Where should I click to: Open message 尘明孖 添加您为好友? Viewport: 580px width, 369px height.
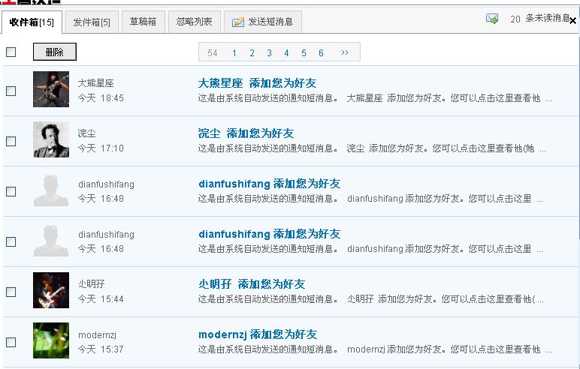[x=252, y=284]
